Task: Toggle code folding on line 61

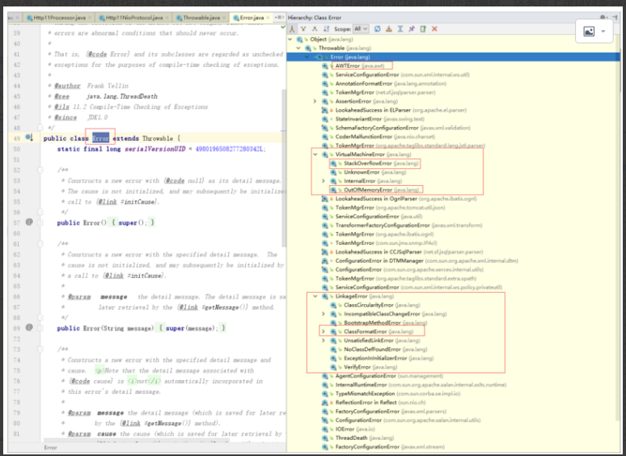Action: [40, 243]
